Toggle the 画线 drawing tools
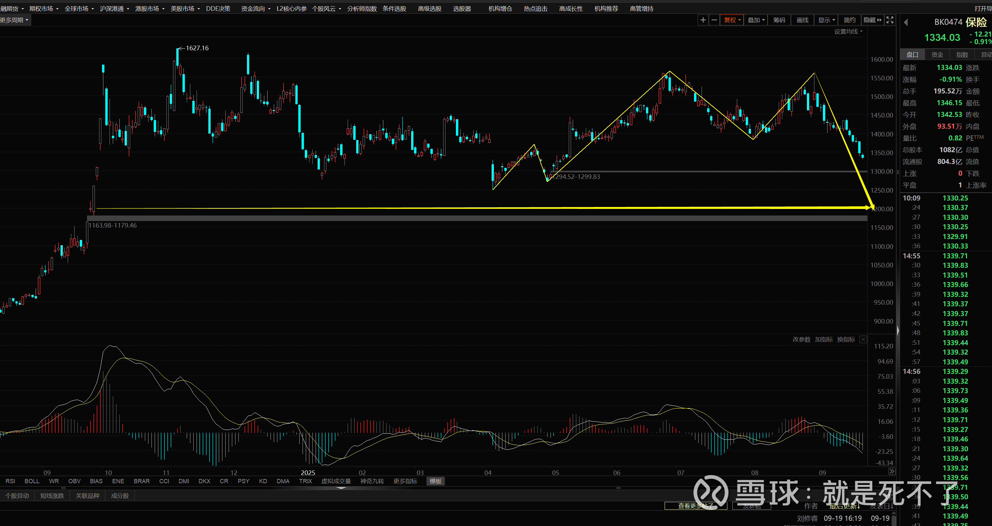 click(802, 20)
